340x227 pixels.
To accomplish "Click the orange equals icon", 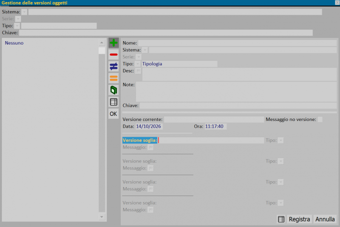I will pyautogui.click(x=113, y=78).
